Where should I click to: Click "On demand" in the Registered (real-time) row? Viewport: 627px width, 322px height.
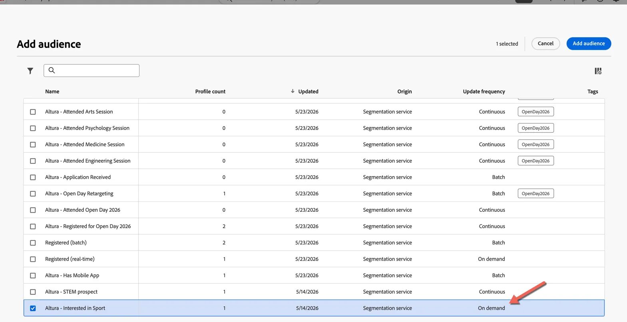(x=492, y=259)
